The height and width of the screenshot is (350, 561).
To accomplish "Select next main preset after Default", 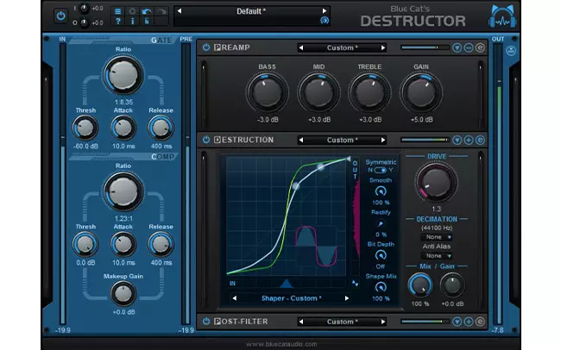I will (x=325, y=11).
